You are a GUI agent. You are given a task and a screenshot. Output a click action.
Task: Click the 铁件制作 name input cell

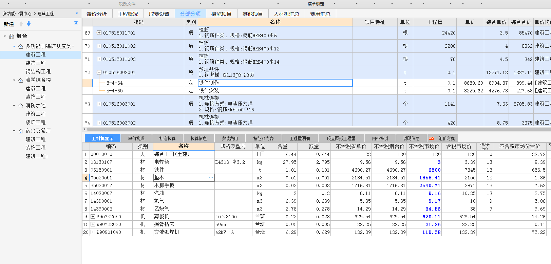[275, 83]
